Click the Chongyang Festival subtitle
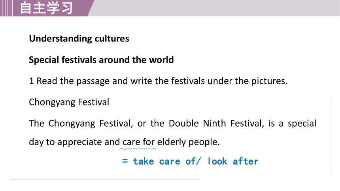340x191 pixels. coord(69,102)
